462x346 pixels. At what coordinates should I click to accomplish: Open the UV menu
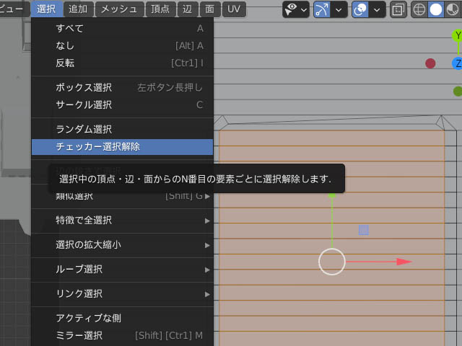[x=234, y=9]
